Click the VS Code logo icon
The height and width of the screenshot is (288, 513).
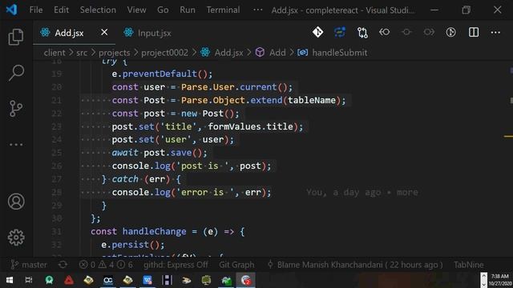11,10
